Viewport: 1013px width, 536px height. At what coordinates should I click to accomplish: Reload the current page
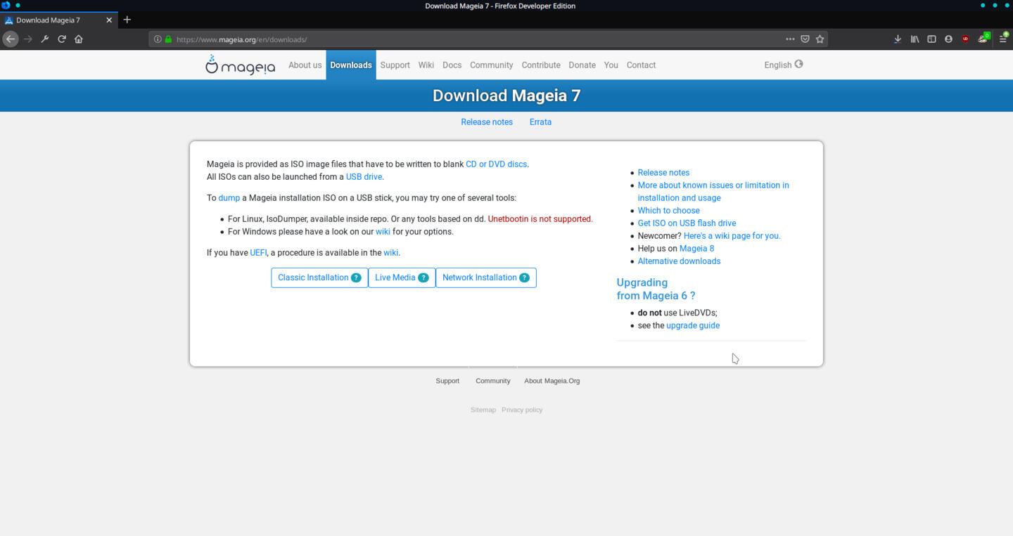tap(62, 39)
